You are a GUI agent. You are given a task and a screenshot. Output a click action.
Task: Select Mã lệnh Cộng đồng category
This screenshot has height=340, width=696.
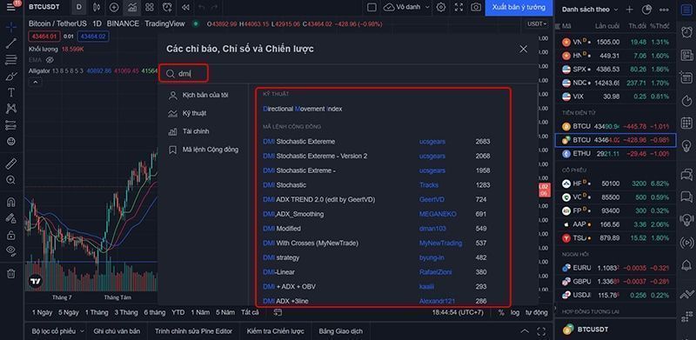point(204,150)
